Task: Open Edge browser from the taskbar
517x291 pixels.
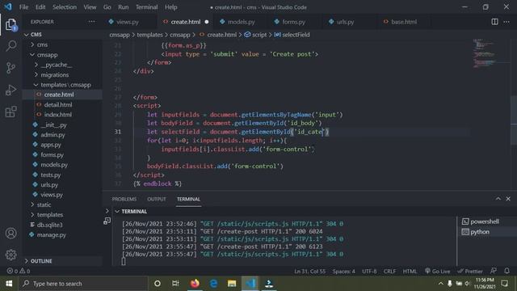Action: point(213,284)
